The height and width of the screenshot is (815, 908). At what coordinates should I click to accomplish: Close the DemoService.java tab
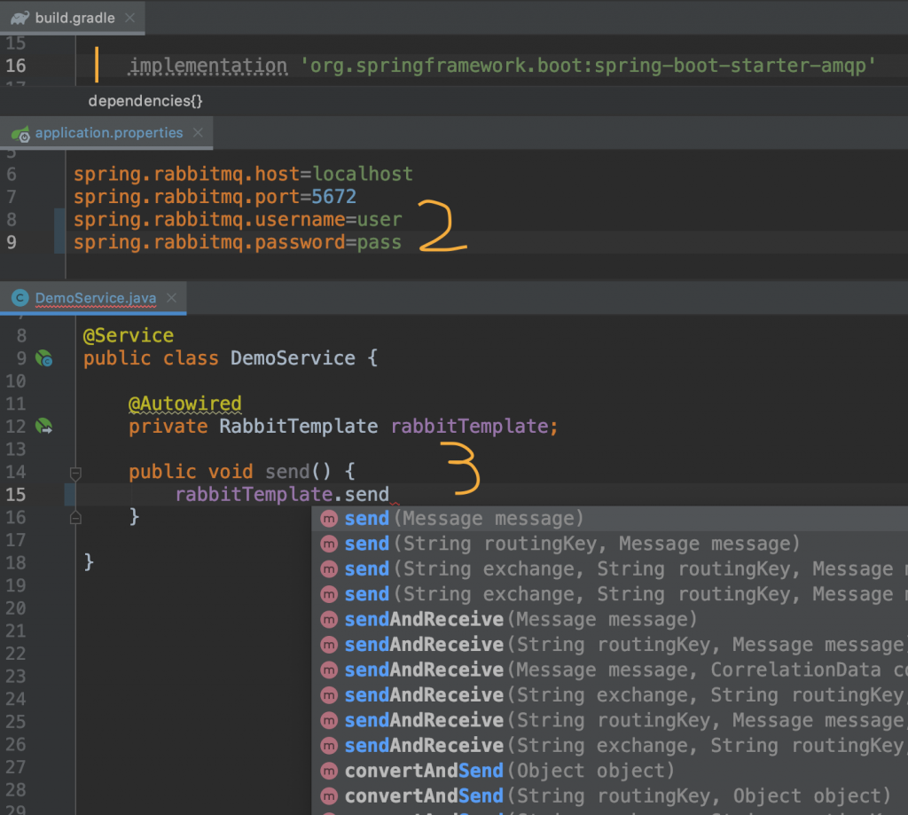(x=171, y=298)
